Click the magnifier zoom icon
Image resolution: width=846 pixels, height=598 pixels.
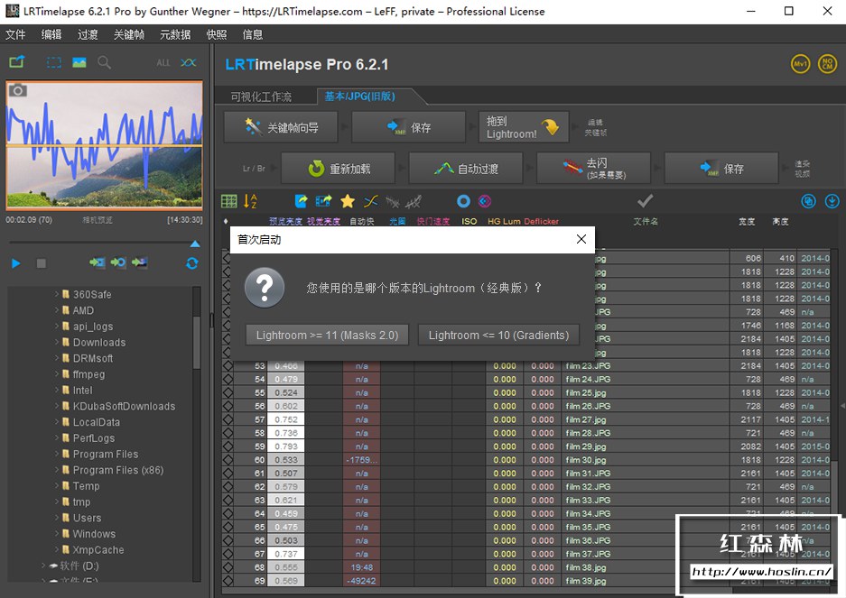[x=104, y=62]
